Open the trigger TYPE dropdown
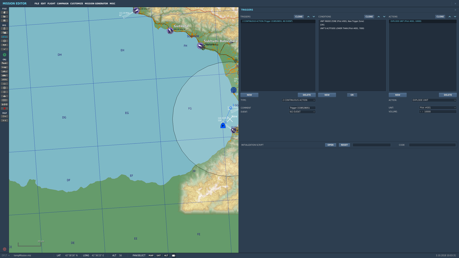The height and width of the screenshot is (258, 459). coord(298,100)
